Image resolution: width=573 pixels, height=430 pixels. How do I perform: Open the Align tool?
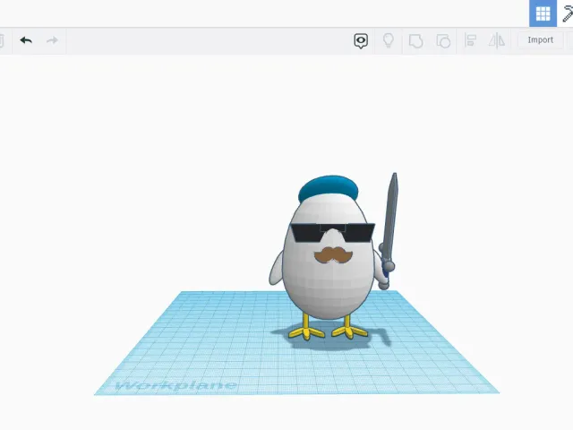point(470,40)
